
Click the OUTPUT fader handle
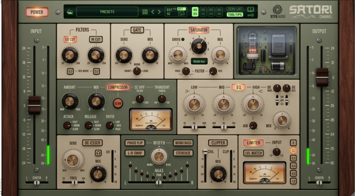pyautogui.click(x=322, y=77)
